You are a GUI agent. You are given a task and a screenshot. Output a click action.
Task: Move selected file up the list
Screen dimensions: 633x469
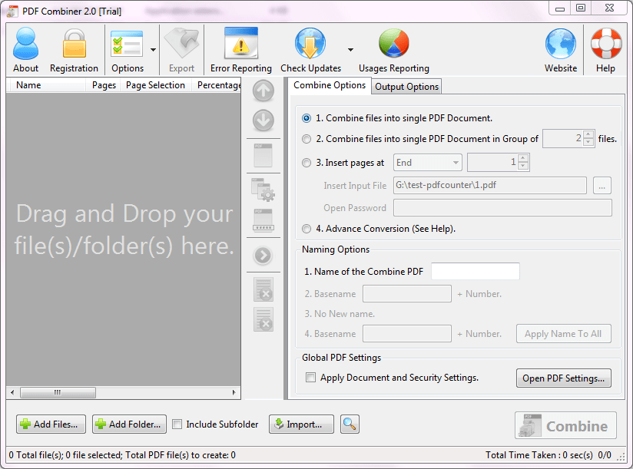click(x=263, y=91)
